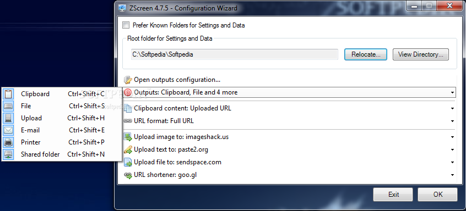466x211 pixels.
Task: Toggle the File output icon
Action: [x=8, y=106]
